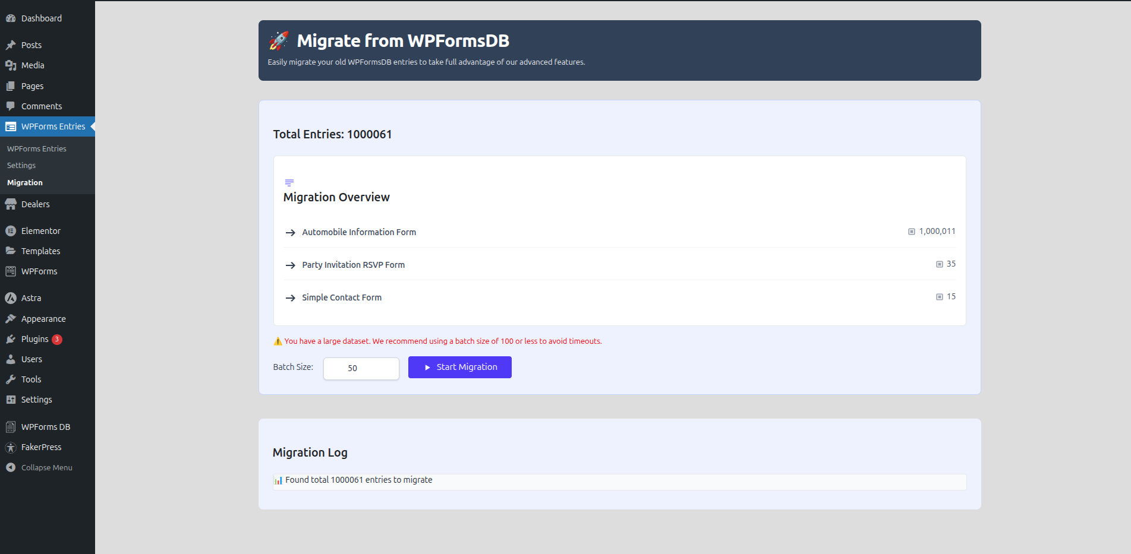
Task: Open the FakerPress menu item
Action: 41,447
